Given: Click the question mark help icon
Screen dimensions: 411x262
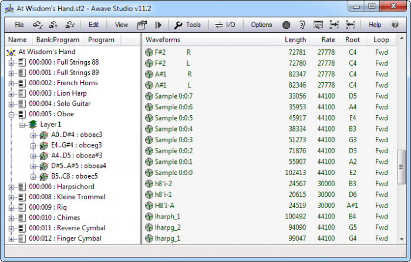Looking at the screenshot, I should tap(395, 25).
